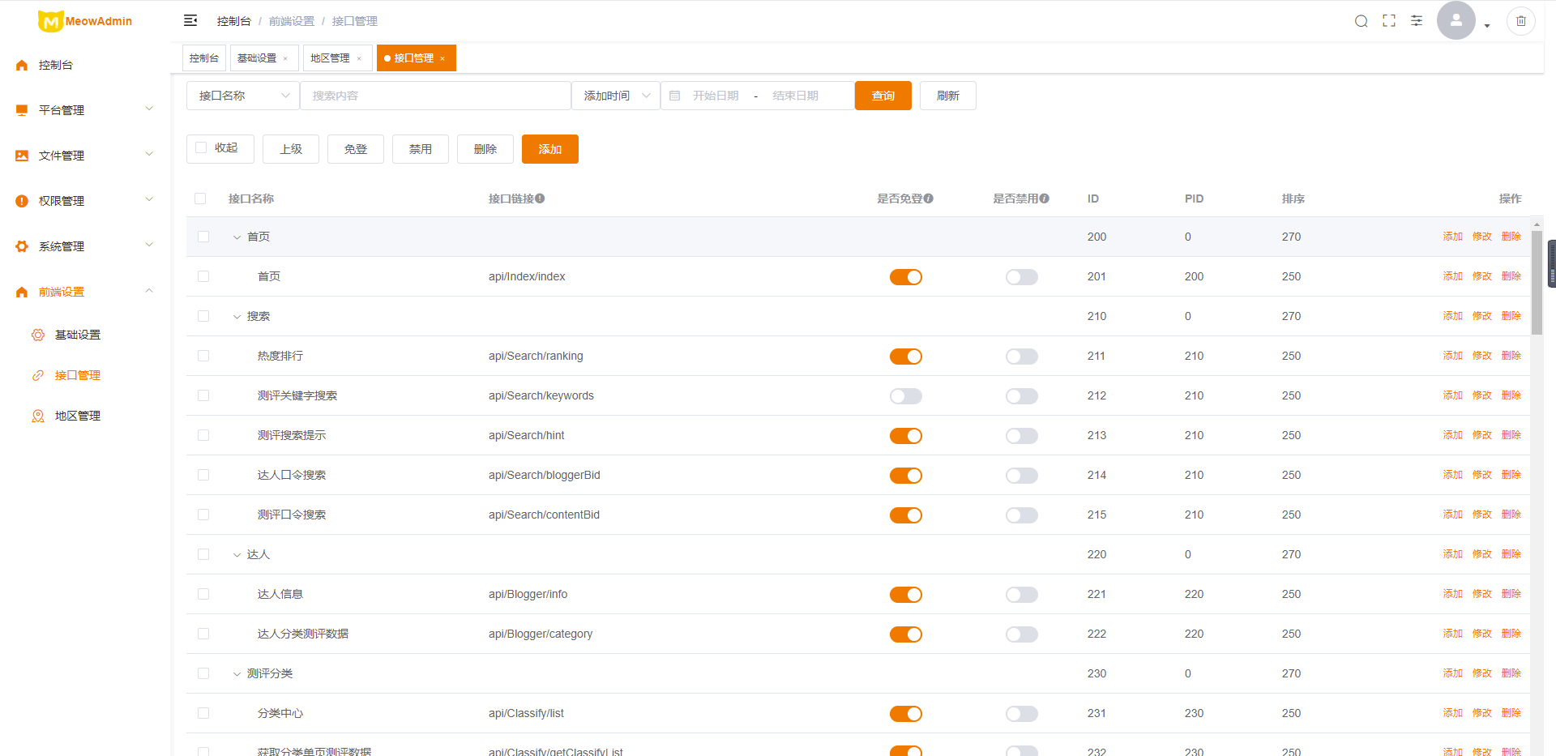Click the 系统管理 gear icon
The width and height of the screenshot is (1556, 756).
[22, 246]
